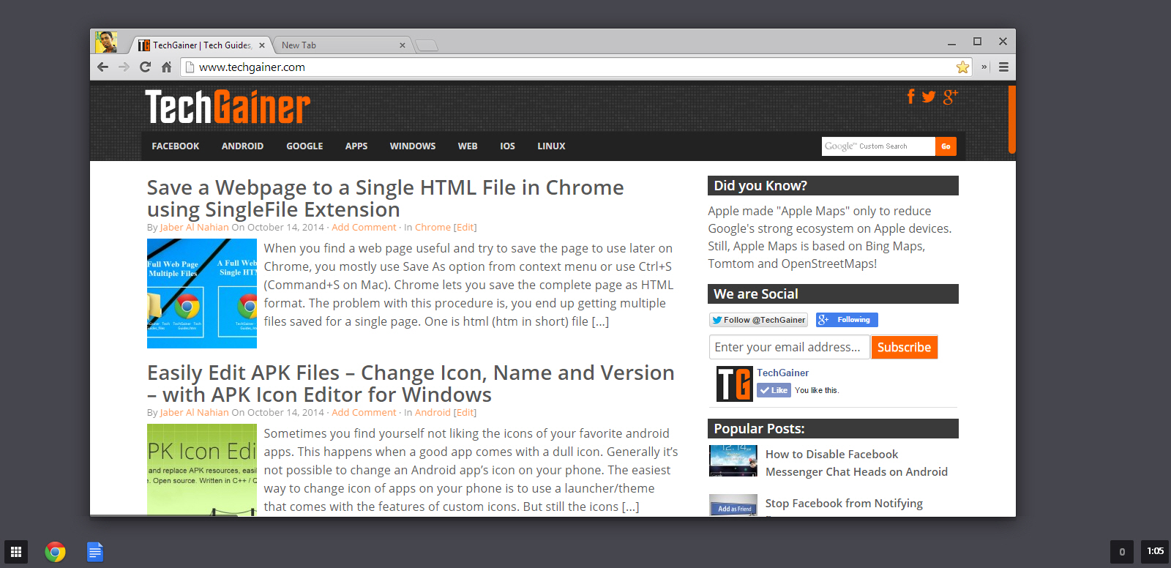Image resolution: width=1171 pixels, height=568 pixels.
Task: Click the browser Back arrow
Action: pyautogui.click(x=102, y=67)
